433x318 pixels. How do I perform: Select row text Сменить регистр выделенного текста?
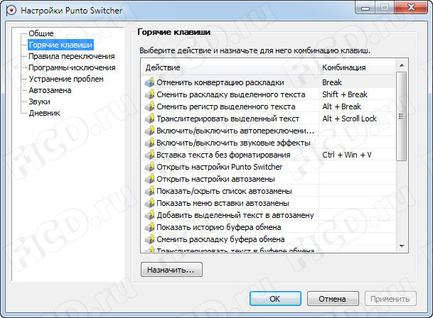(x=226, y=106)
